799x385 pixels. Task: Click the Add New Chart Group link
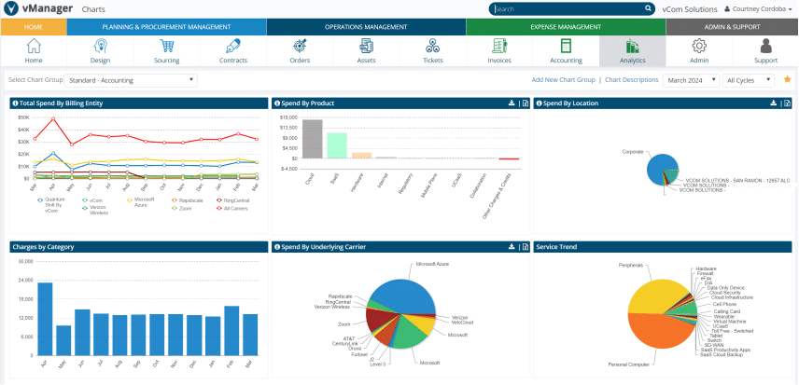click(x=563, y=80)
